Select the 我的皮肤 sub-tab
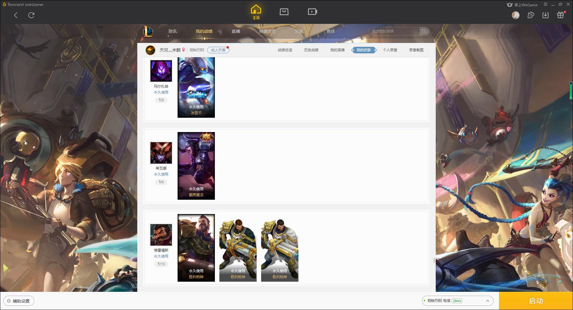This screenshot has width=573, height=310. 364,50
